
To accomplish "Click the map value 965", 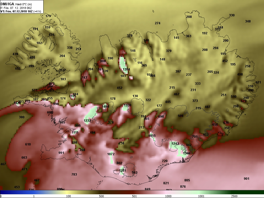I will pos(147,119).
